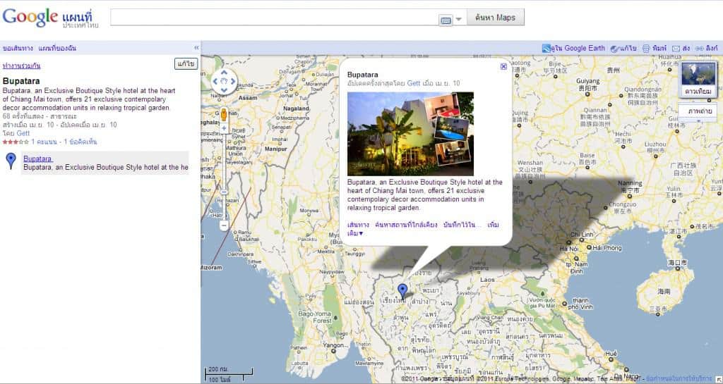
Task: Open the keyboard input dropdown arrow
Action: click(458, 19)
